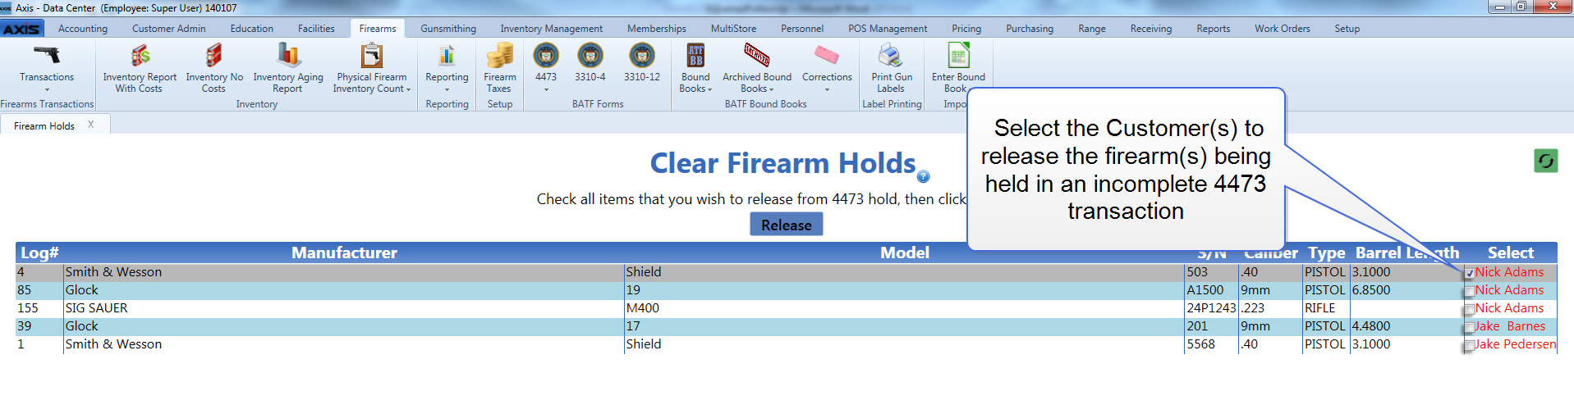Screen dimensions: 1574x414
Task: Open the Work Orders tab
Action: pos(1283,29)
